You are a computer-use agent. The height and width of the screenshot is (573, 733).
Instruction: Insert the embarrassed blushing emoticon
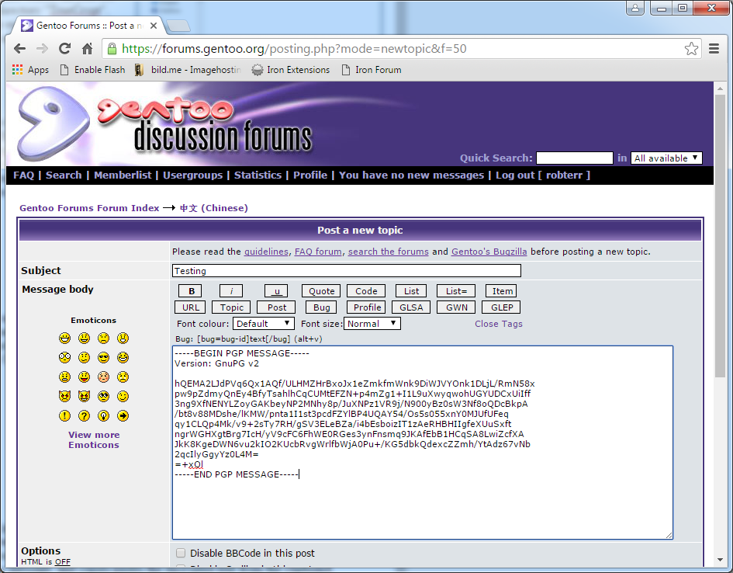coord(103,377)
